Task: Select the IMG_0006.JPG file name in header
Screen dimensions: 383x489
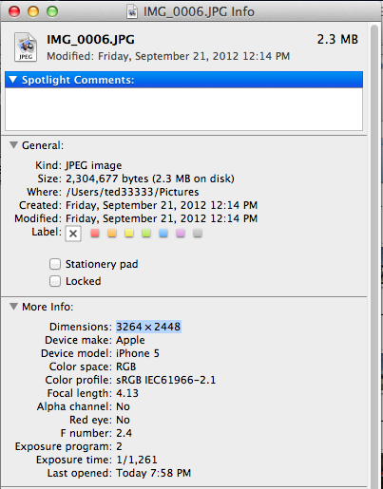Action: (90, 40)
